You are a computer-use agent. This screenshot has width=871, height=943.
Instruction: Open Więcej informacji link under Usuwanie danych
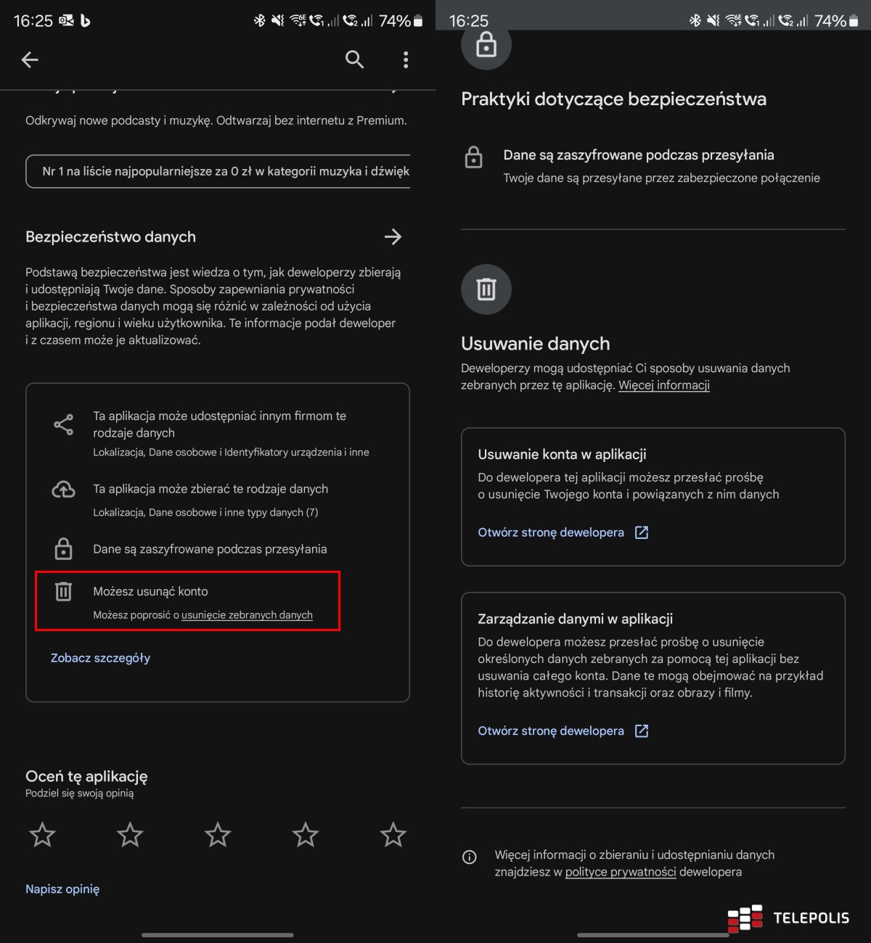664,385
